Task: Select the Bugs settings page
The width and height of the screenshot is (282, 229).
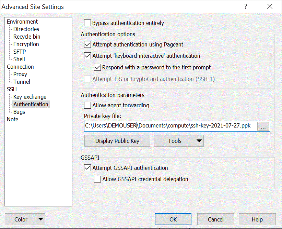Action: [x=19, y=112]
